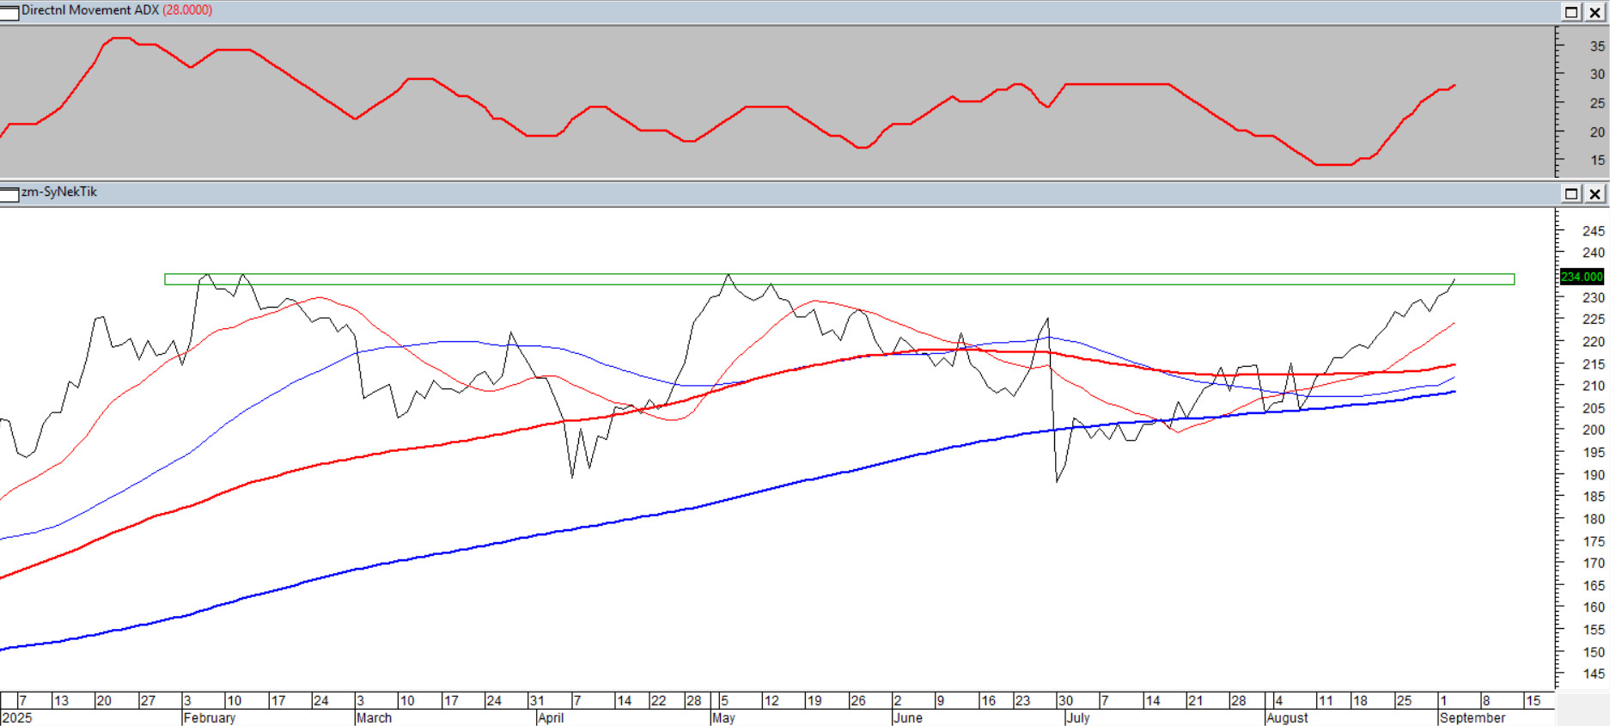Viewport: 1610px width, 726px height.
Task: Click the red ADX value (28.0000)
Action: [187, 10]
